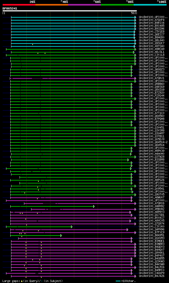Click the red 20% identity legend segment
The height and width of the screenshot is (283, 169).
19,5
